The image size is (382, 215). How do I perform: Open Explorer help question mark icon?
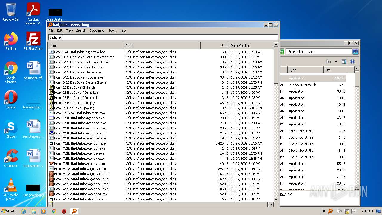pyautogui.click(x=352, y=62)
